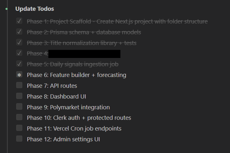Image resolution: width=230 pixels, height=153 pixels.
Task: Toggle the checked Phase 1 Project Scaffold checkbox
Action: pos(19,21)
